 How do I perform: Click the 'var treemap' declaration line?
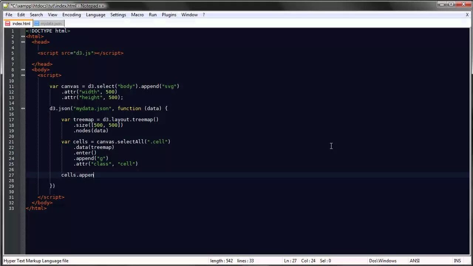click(x=110, y=120)
